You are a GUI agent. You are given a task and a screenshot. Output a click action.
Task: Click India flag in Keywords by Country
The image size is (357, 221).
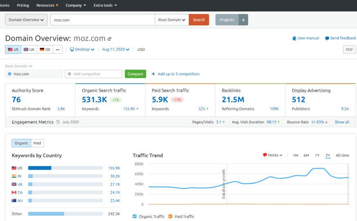pos(14,176)
